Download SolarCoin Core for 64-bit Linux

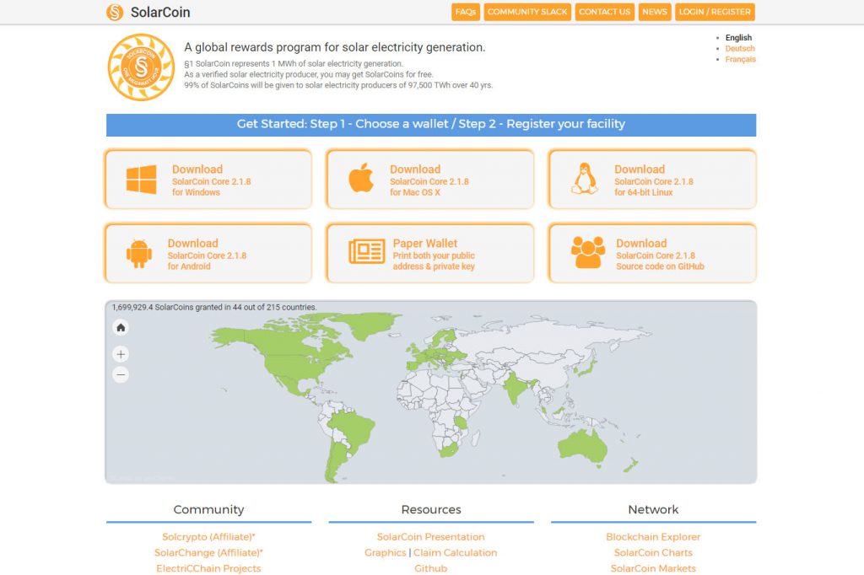pos(652,179)
